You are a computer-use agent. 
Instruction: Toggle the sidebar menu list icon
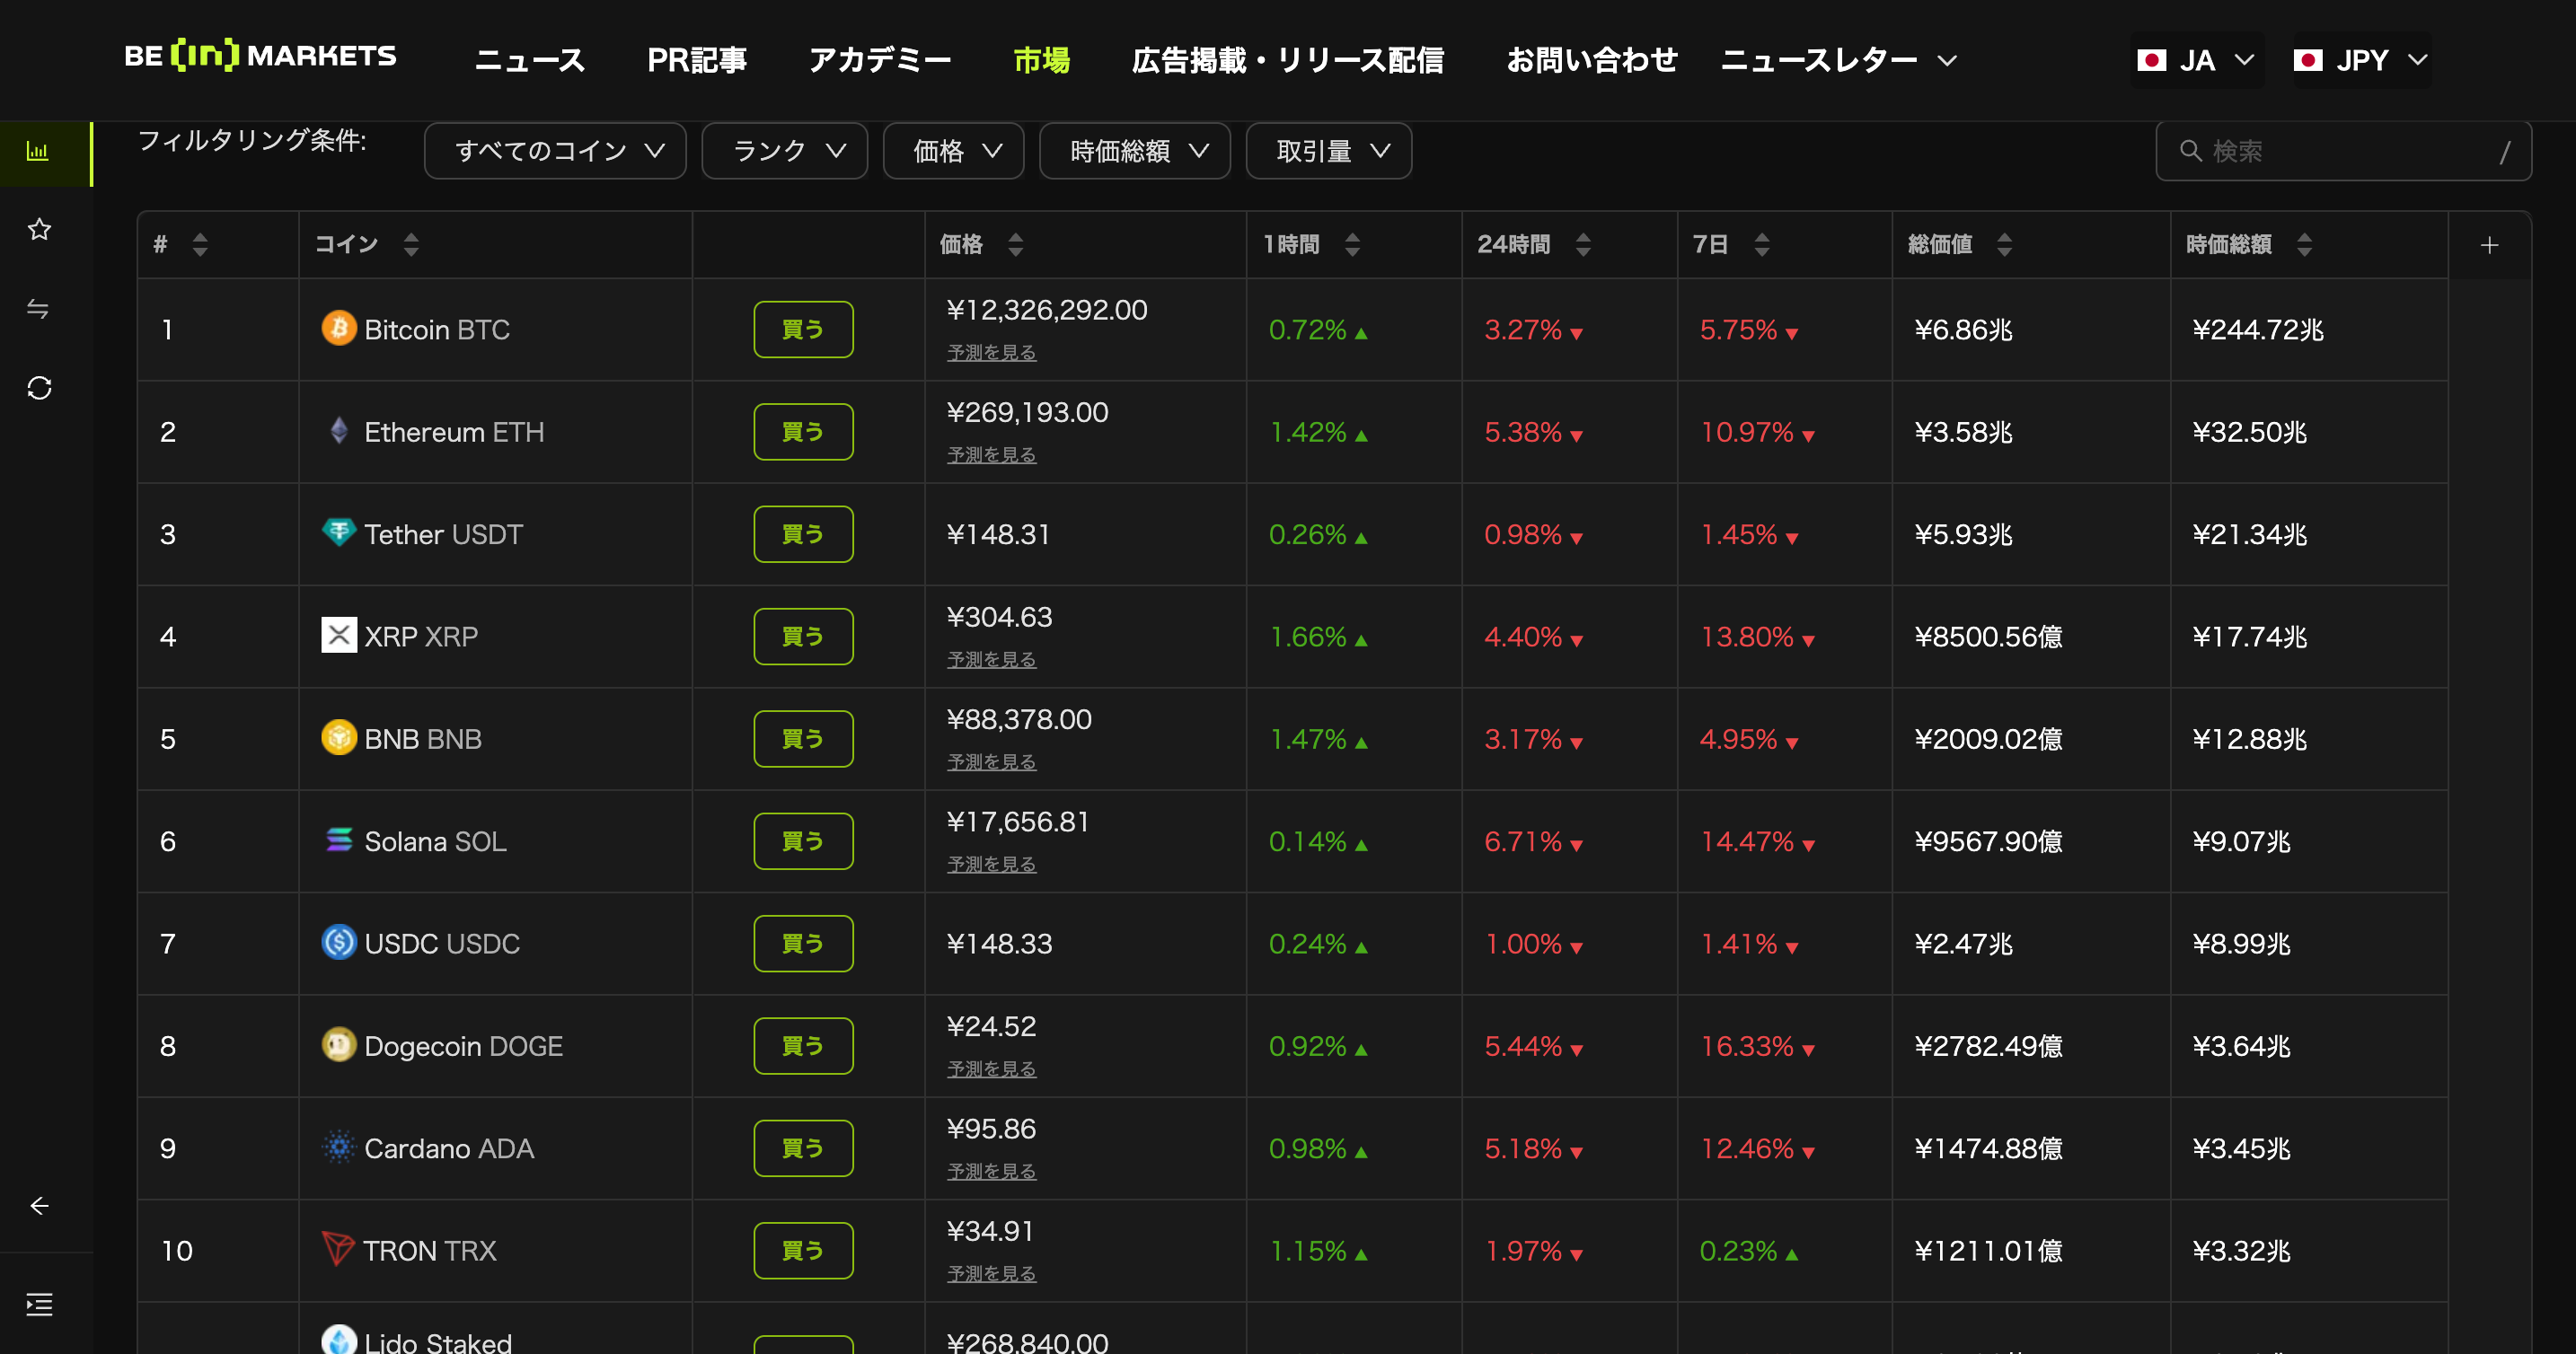pos(39,1304)
